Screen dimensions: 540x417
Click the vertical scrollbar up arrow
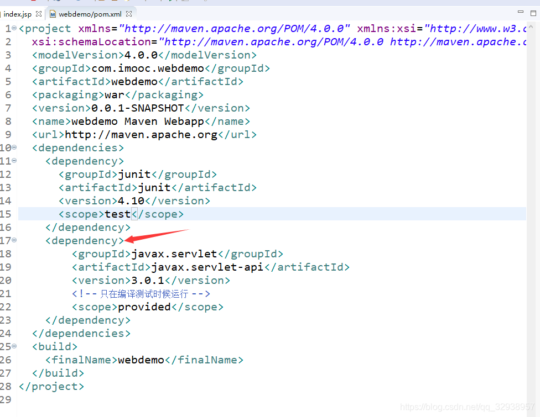531,27
